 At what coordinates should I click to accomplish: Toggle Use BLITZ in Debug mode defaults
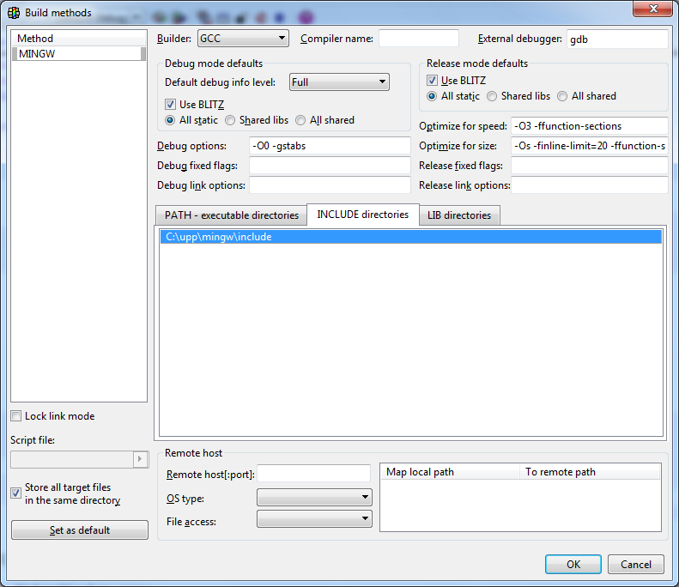[x=171, y=105]
